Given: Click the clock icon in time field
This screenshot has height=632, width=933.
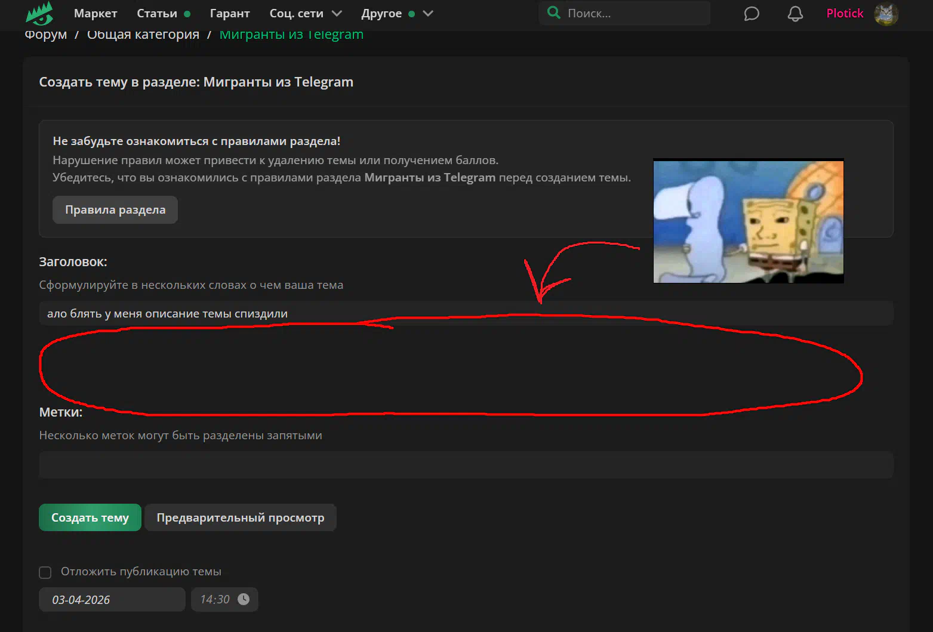Looking at the screenshot, I should point(244,599).
